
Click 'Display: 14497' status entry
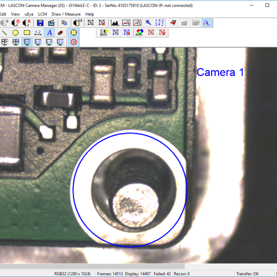(x=138, y=274)
